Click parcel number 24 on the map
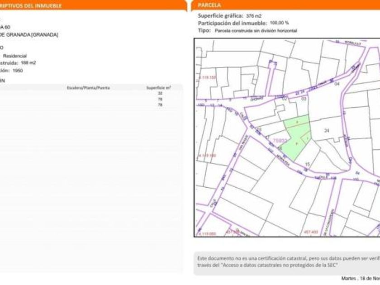 pyautogui.click(x=327, y=131)
